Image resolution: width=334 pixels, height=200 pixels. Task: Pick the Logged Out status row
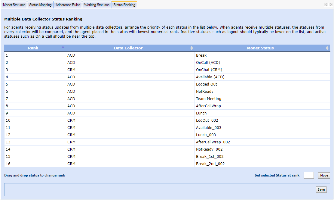206,84
